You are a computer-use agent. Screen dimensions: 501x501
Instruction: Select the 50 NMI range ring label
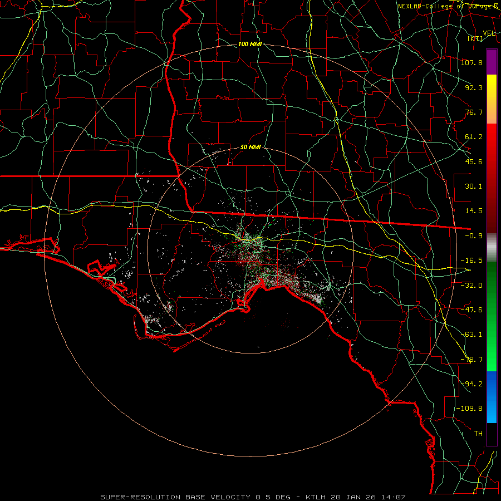(x=250, y=148)
